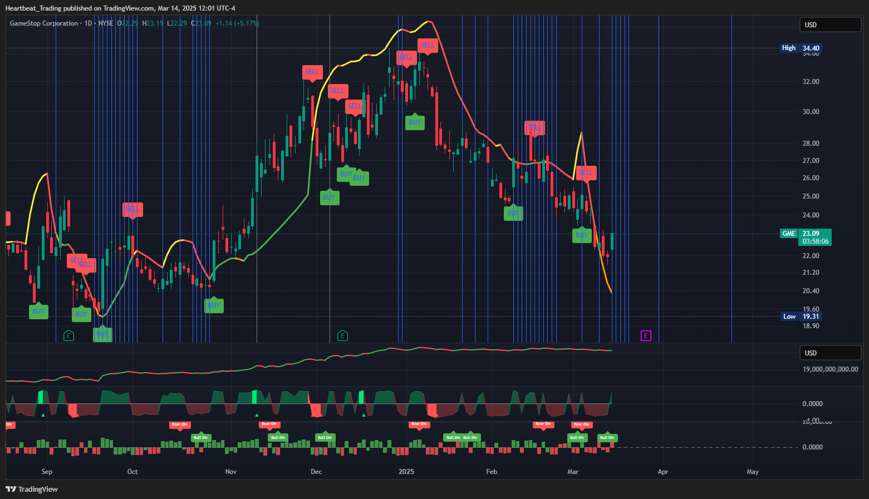Click the 26.00 price axis value
The image size is (869, 499).
click(x=811, y=178)
